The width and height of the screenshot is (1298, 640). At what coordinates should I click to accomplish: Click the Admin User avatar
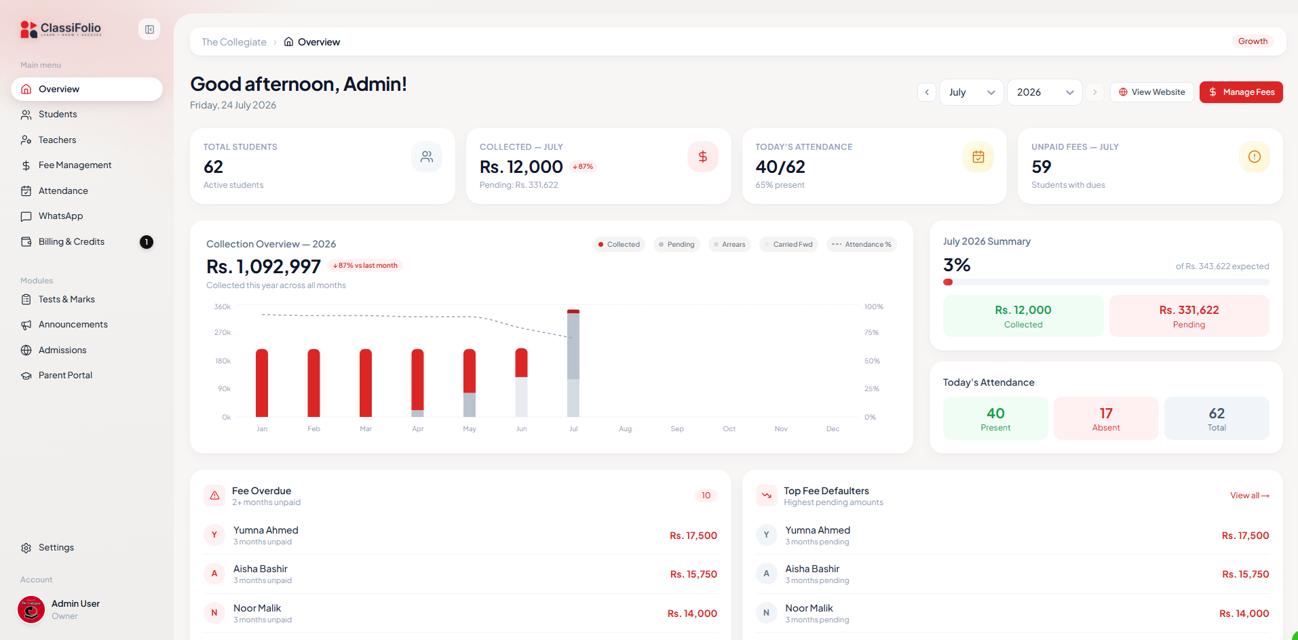31,609
